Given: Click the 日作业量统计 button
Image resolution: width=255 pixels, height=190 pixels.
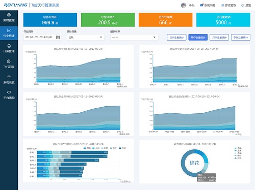Looking at the screenshot, I should pos(176,38).
